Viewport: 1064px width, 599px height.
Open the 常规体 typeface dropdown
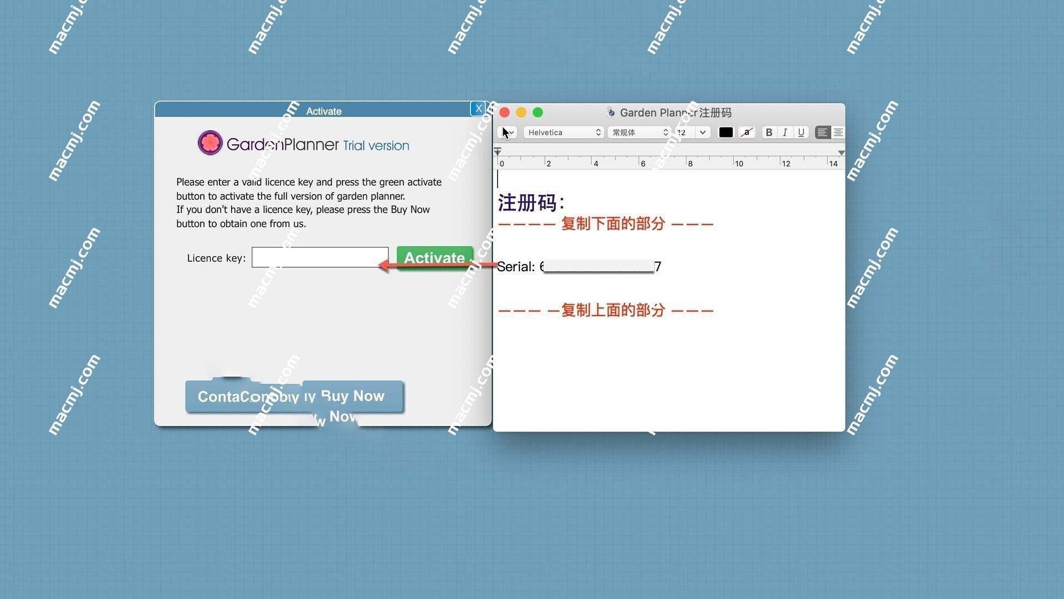[x=640, y=133]
